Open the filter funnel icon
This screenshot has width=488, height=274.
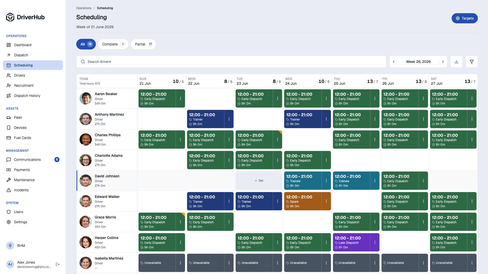tap(471, 62)
